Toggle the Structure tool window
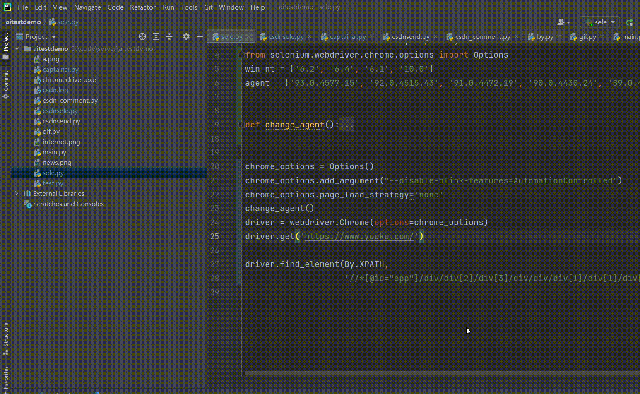Screen dimensions: 640x394 click(x=5, y=339)
